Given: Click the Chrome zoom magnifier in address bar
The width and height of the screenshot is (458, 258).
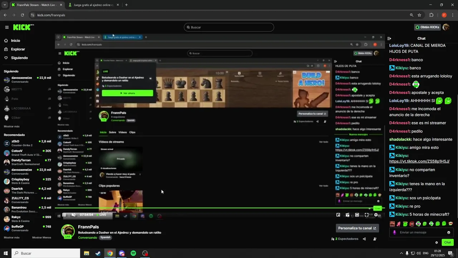Looking at the screenshot, I should point(411,15).
